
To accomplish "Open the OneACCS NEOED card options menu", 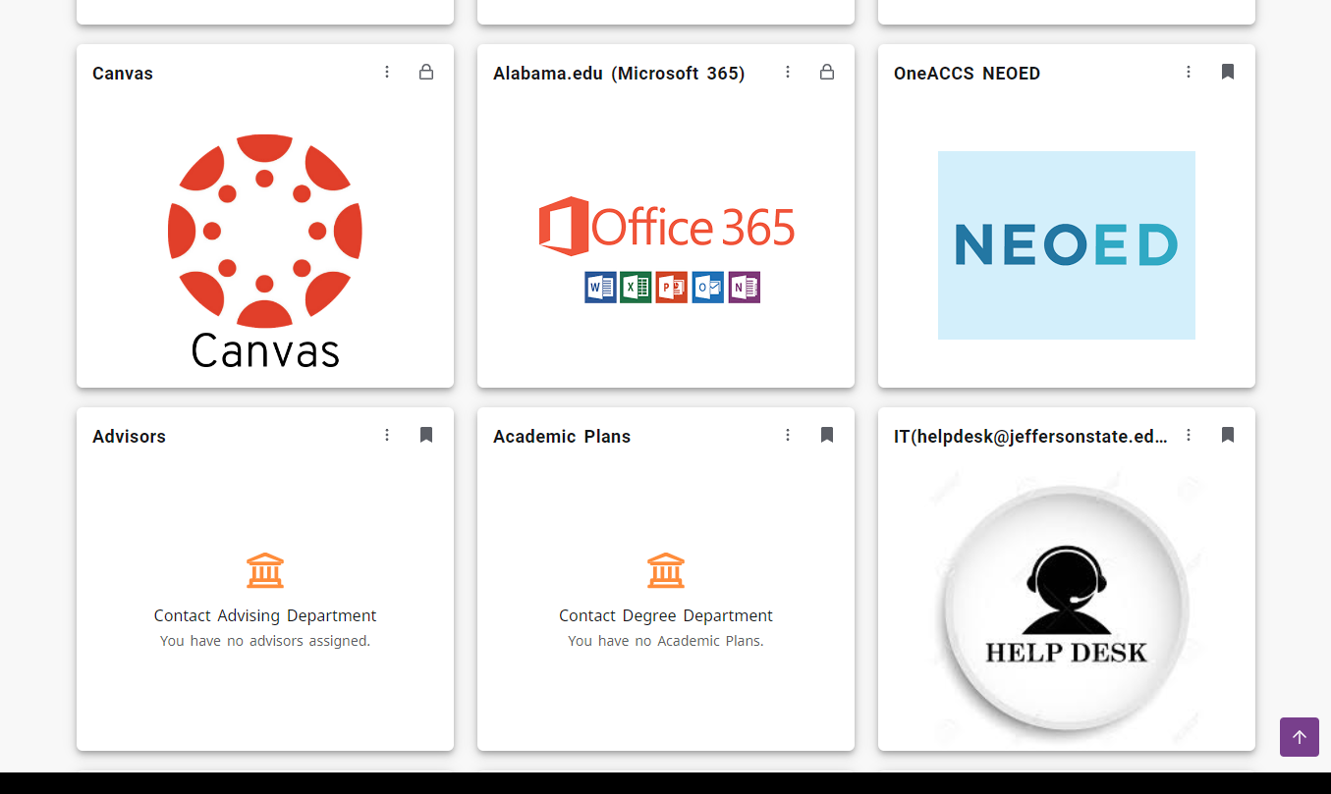I will [x=1189, y=72].
